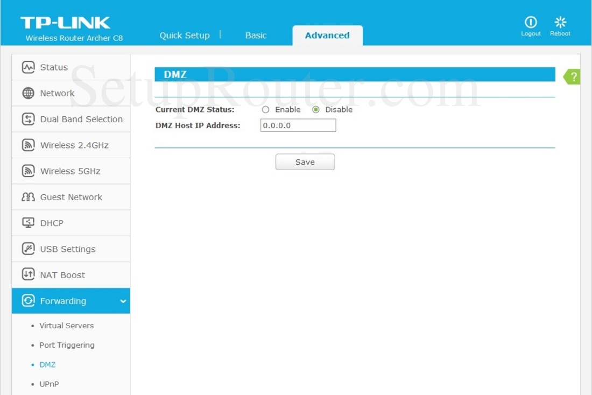Open the Virtual Servers page
Image resolution: width=592 pixels, height=395 pixels.
pyautogui.click(x=66, y=326)
